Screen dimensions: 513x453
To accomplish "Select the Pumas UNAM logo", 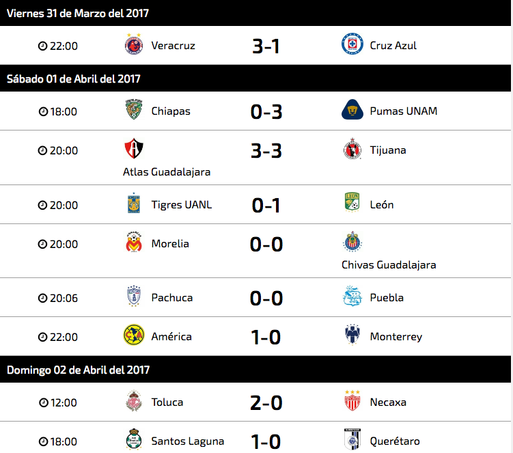I will (352, 109).
